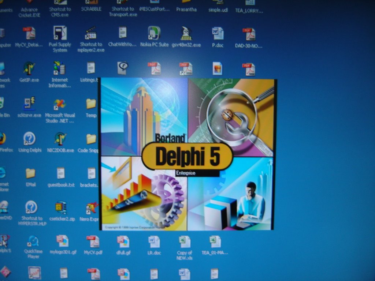Select the Listings text file icon
The image size is (375, 281).
[91, 68]
